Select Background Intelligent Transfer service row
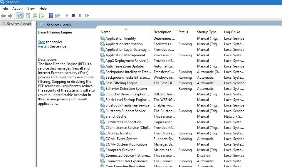Screen dimensions: 282x167 click(x=173, y=72)
